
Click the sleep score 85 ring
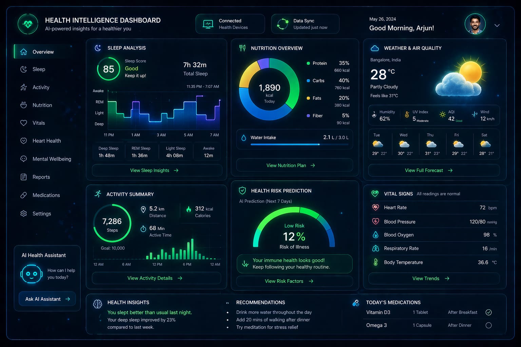pos(109,69)
